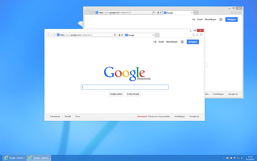
Task: Switch to the second Internet Explorer taskbar button
Action: click(x=39, y=158)
